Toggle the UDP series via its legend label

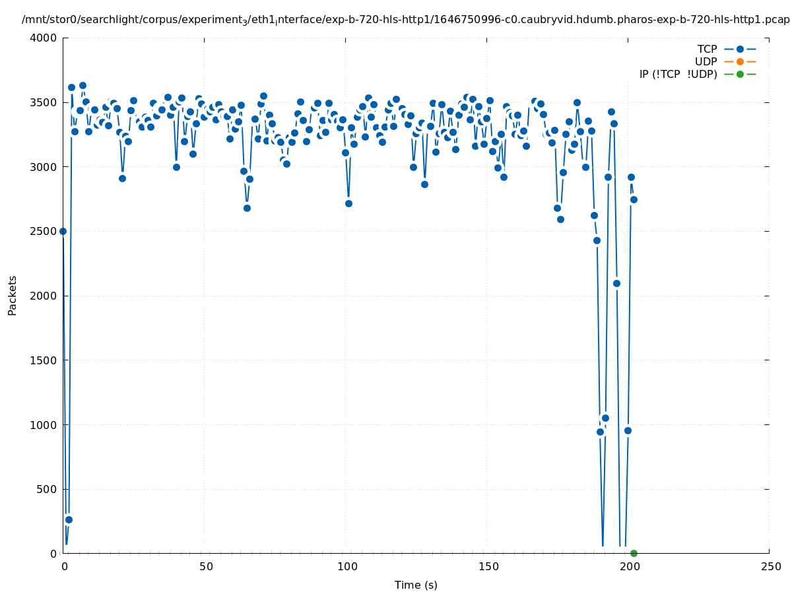point(706,62)
